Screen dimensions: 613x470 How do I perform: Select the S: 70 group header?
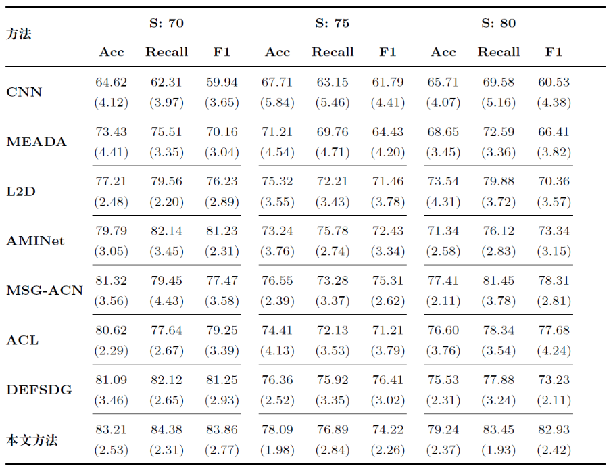pos(166,23)
